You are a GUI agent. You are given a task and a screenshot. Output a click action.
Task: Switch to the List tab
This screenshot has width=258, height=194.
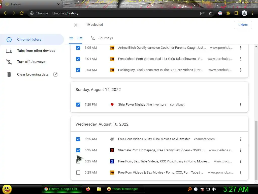pyautogui.click(x=76, y=38)
